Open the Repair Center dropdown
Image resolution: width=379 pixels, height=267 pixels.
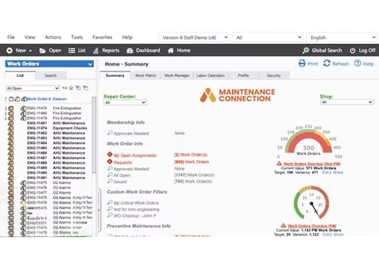[x=125, y=102]
